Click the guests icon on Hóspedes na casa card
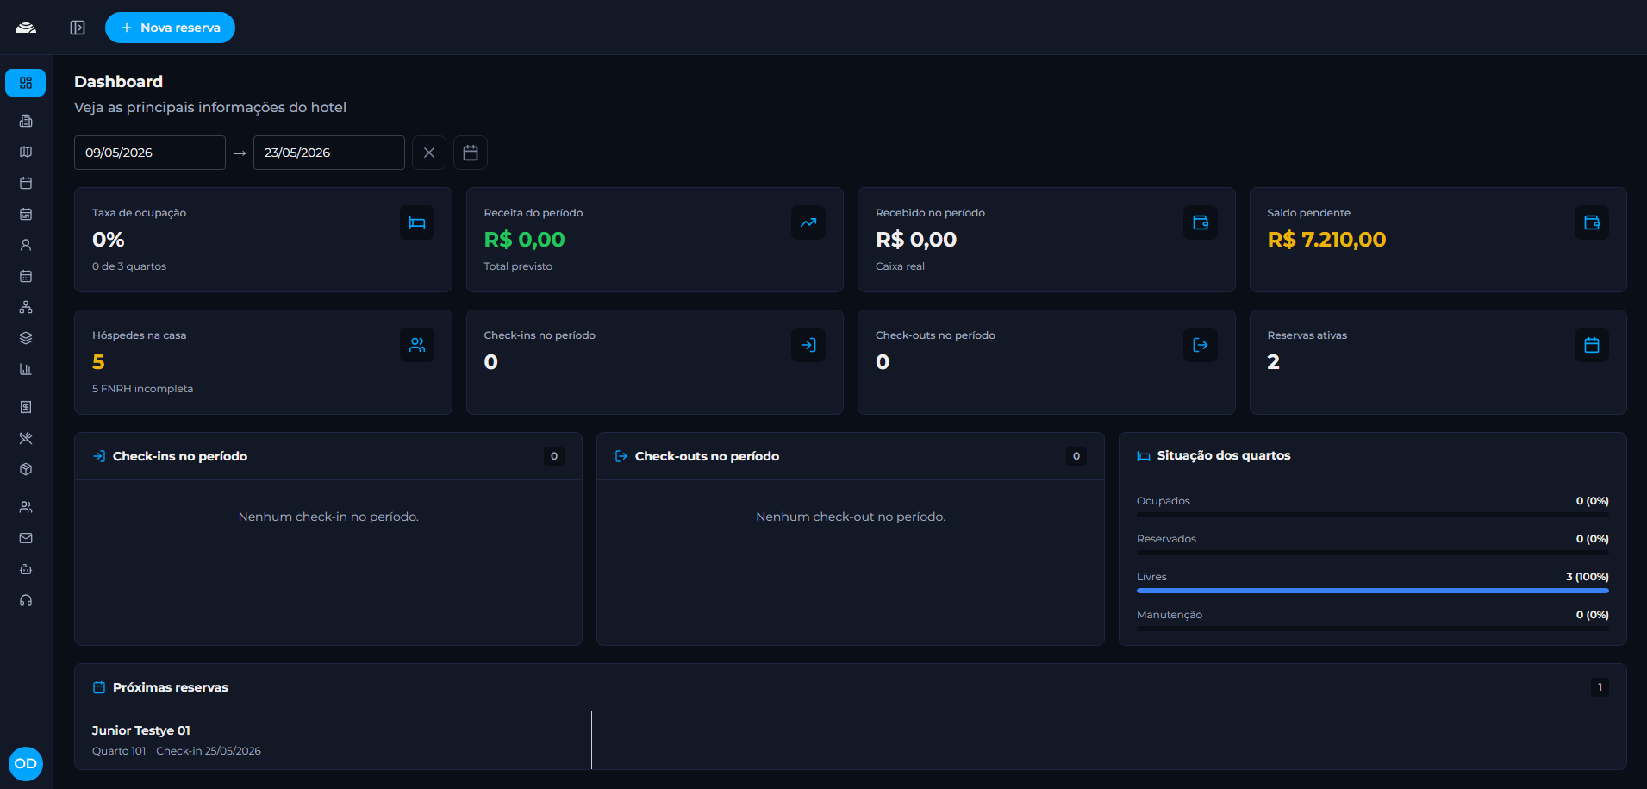The height and width of the screenshot is (789, 1647). point(417,345)
